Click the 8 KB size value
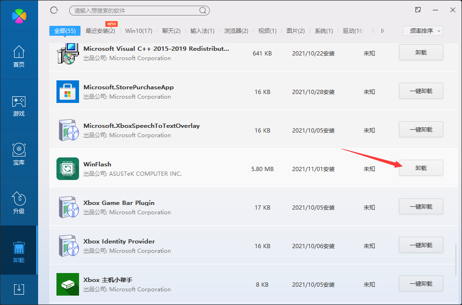The width and height of the screenshot is (462, 305). [x=262, y=285]
